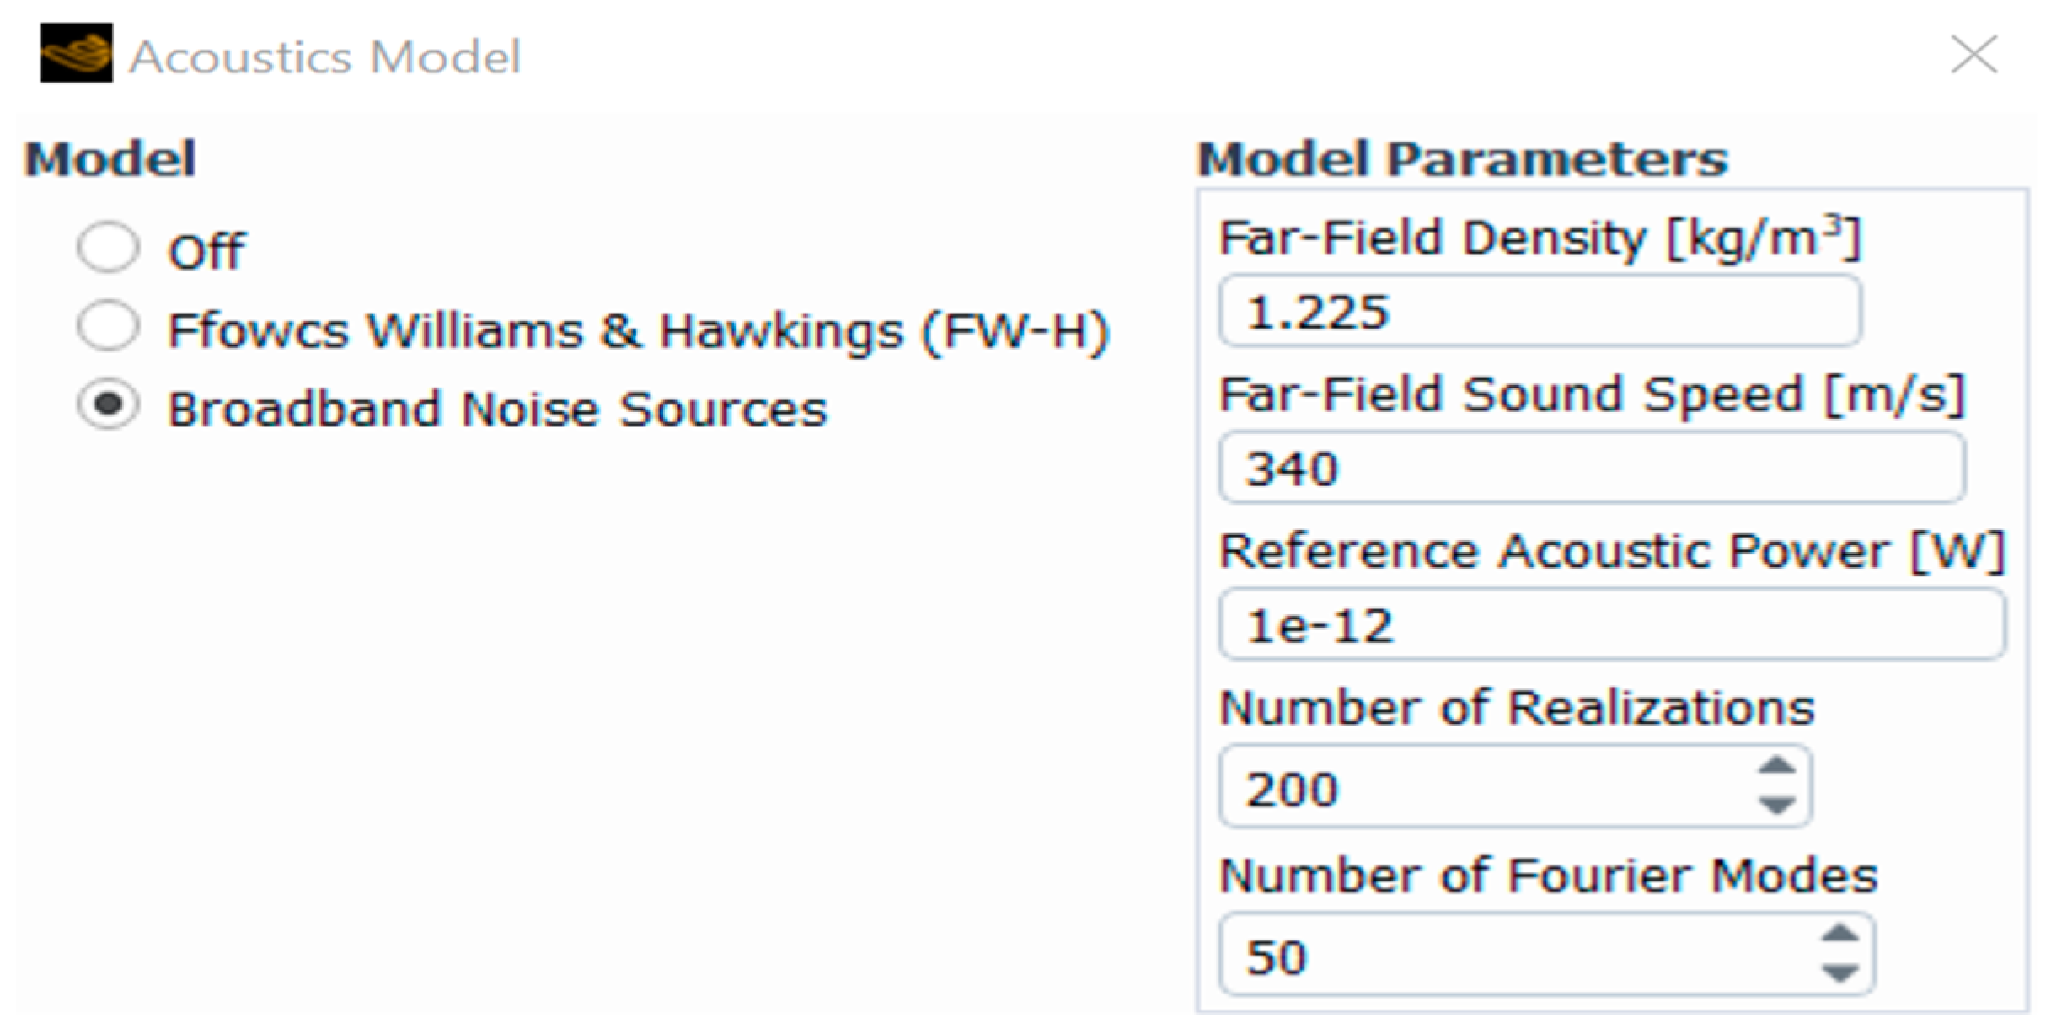
Task: Click the Number of Fourier Modes label
Action: click(x=1548, y=876)
